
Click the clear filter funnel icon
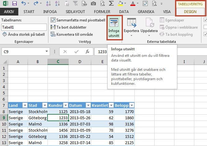point(76,3)
